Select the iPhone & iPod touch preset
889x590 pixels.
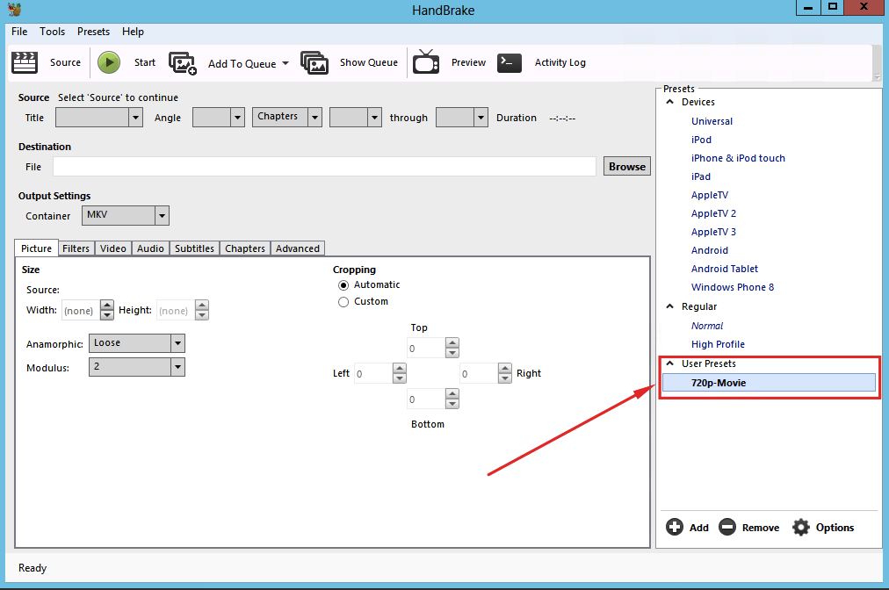click(738, 158)
